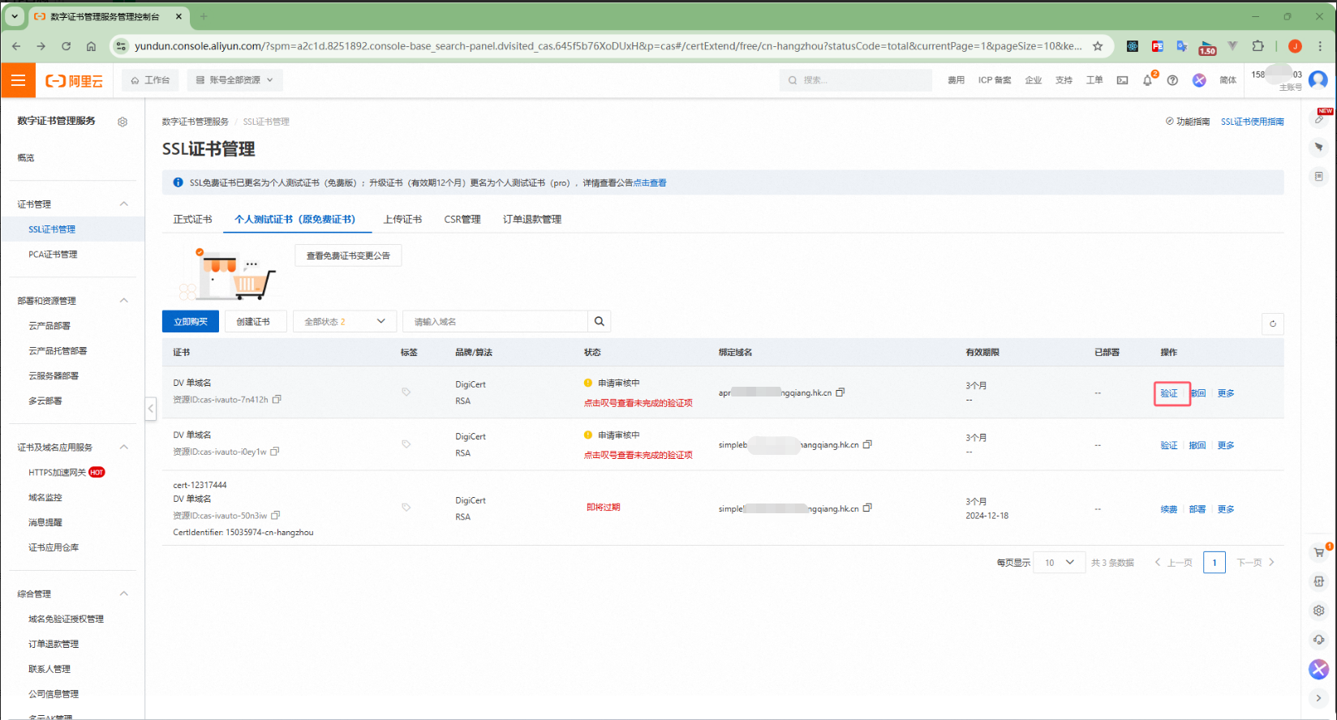This screenshot has height=720, width=1337.
Task: Click the search magnifier next to domain input
Action: (599, 321)
